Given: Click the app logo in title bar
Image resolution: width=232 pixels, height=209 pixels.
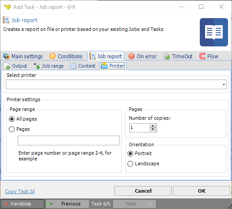Looking at the screenshot, I should [7, 7].
